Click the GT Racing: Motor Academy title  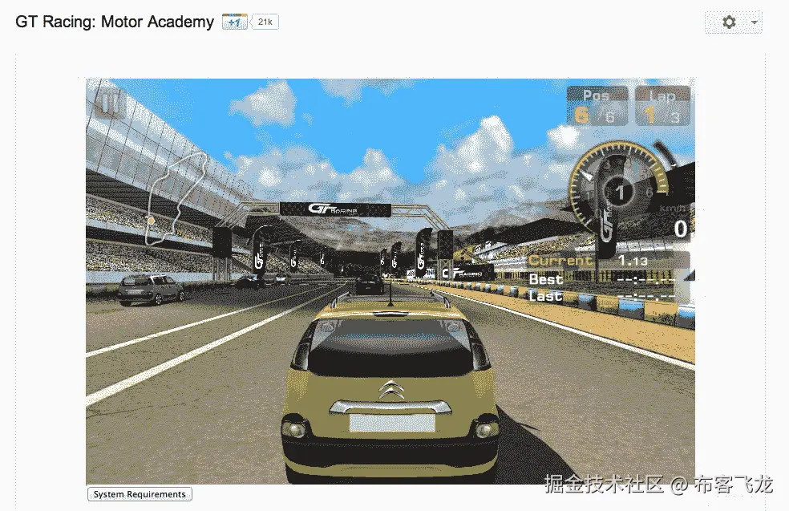point(115,22)
